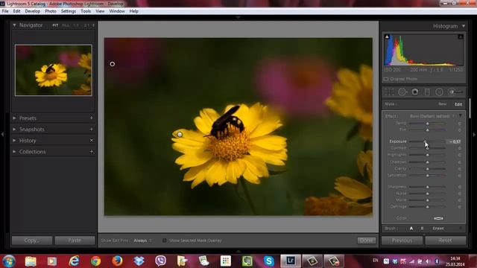Open Skype from taskbar
The image size is (477, 268).
click(x=269, y=261)
